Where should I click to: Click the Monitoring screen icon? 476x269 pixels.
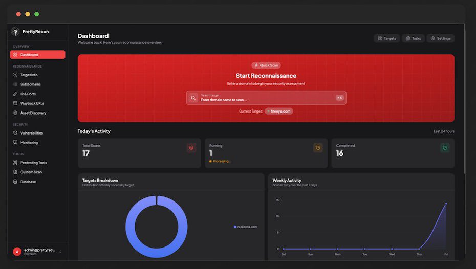15,142
